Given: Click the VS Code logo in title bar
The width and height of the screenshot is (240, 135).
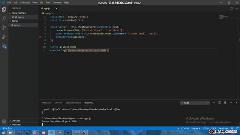Looking at the screenshot, I should [x=3, y=3].
